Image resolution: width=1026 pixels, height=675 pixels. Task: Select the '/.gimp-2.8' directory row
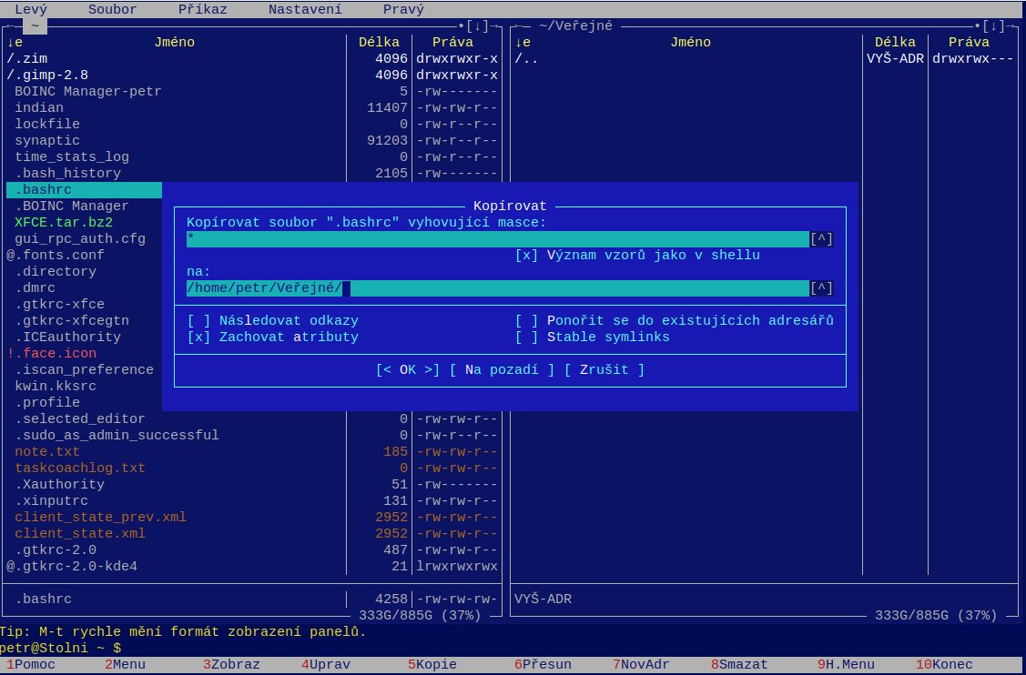point(252,76)
